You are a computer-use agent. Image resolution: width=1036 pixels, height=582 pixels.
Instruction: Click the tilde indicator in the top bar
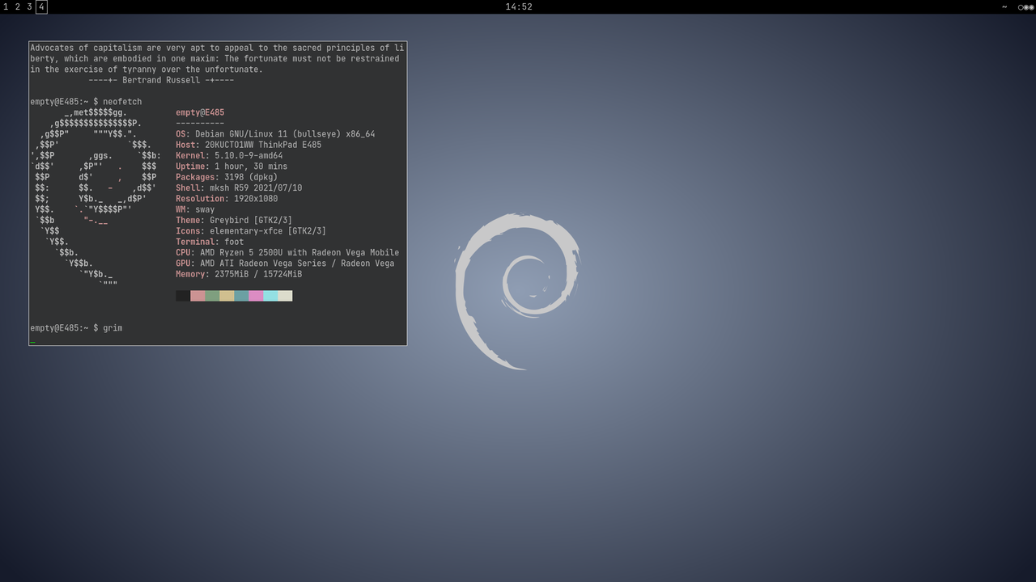[1004, 6]
